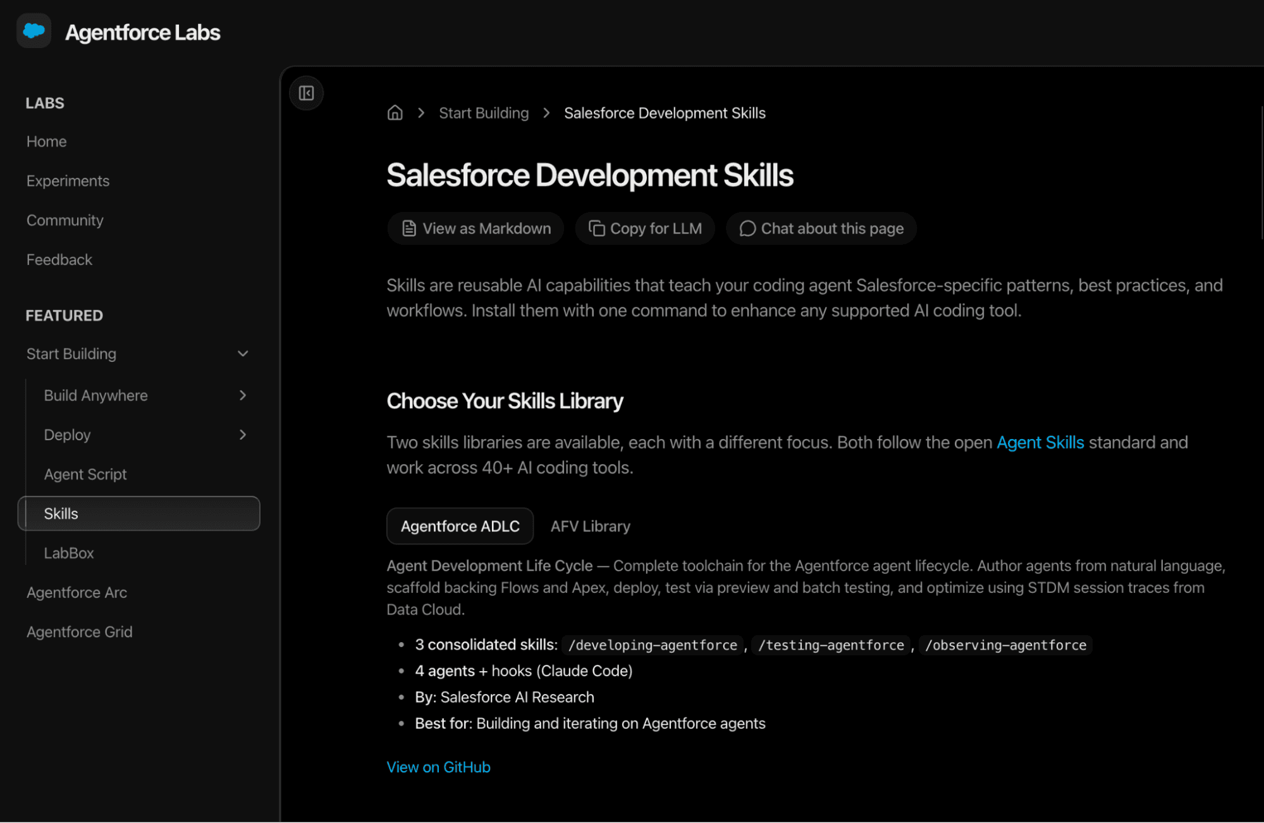Image resolution: width=1264 pixels, height=823 pixels.
Task: Click Chat about this page button
Action: pyautogui.click(x=821, y=228)
